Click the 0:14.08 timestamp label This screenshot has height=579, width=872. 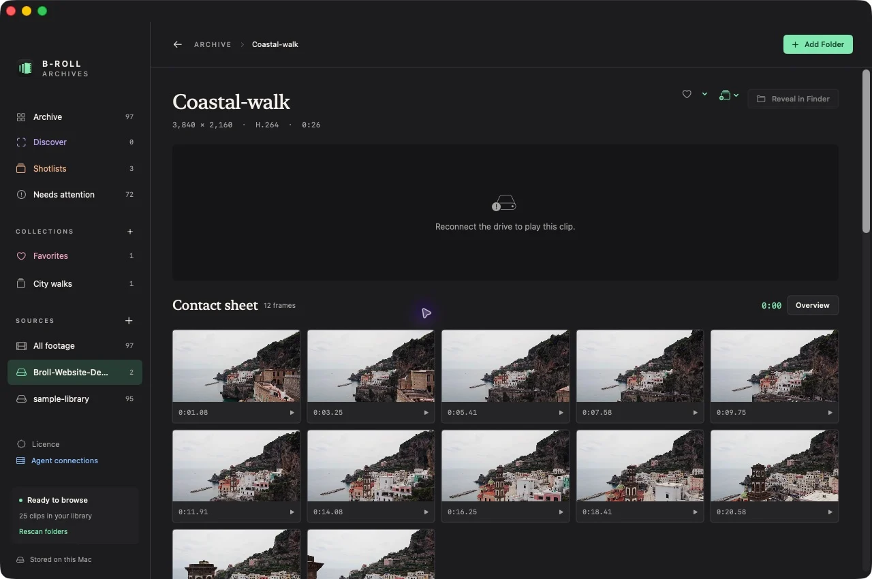coord(328,512)
